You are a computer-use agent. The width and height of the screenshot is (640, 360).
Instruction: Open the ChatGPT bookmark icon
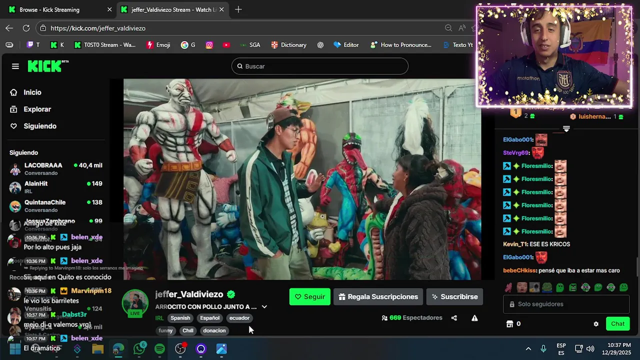[320, 45]
